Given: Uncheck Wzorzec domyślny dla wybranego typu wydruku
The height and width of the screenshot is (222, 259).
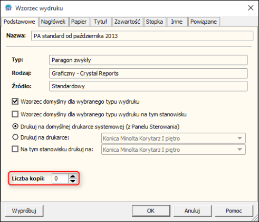Looking at the screenshot, I should coord(15,101).
